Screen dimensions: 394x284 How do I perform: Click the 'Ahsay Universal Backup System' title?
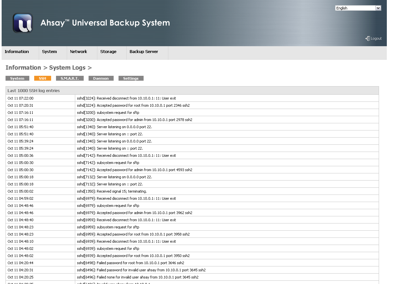click(x=105, y=23)
